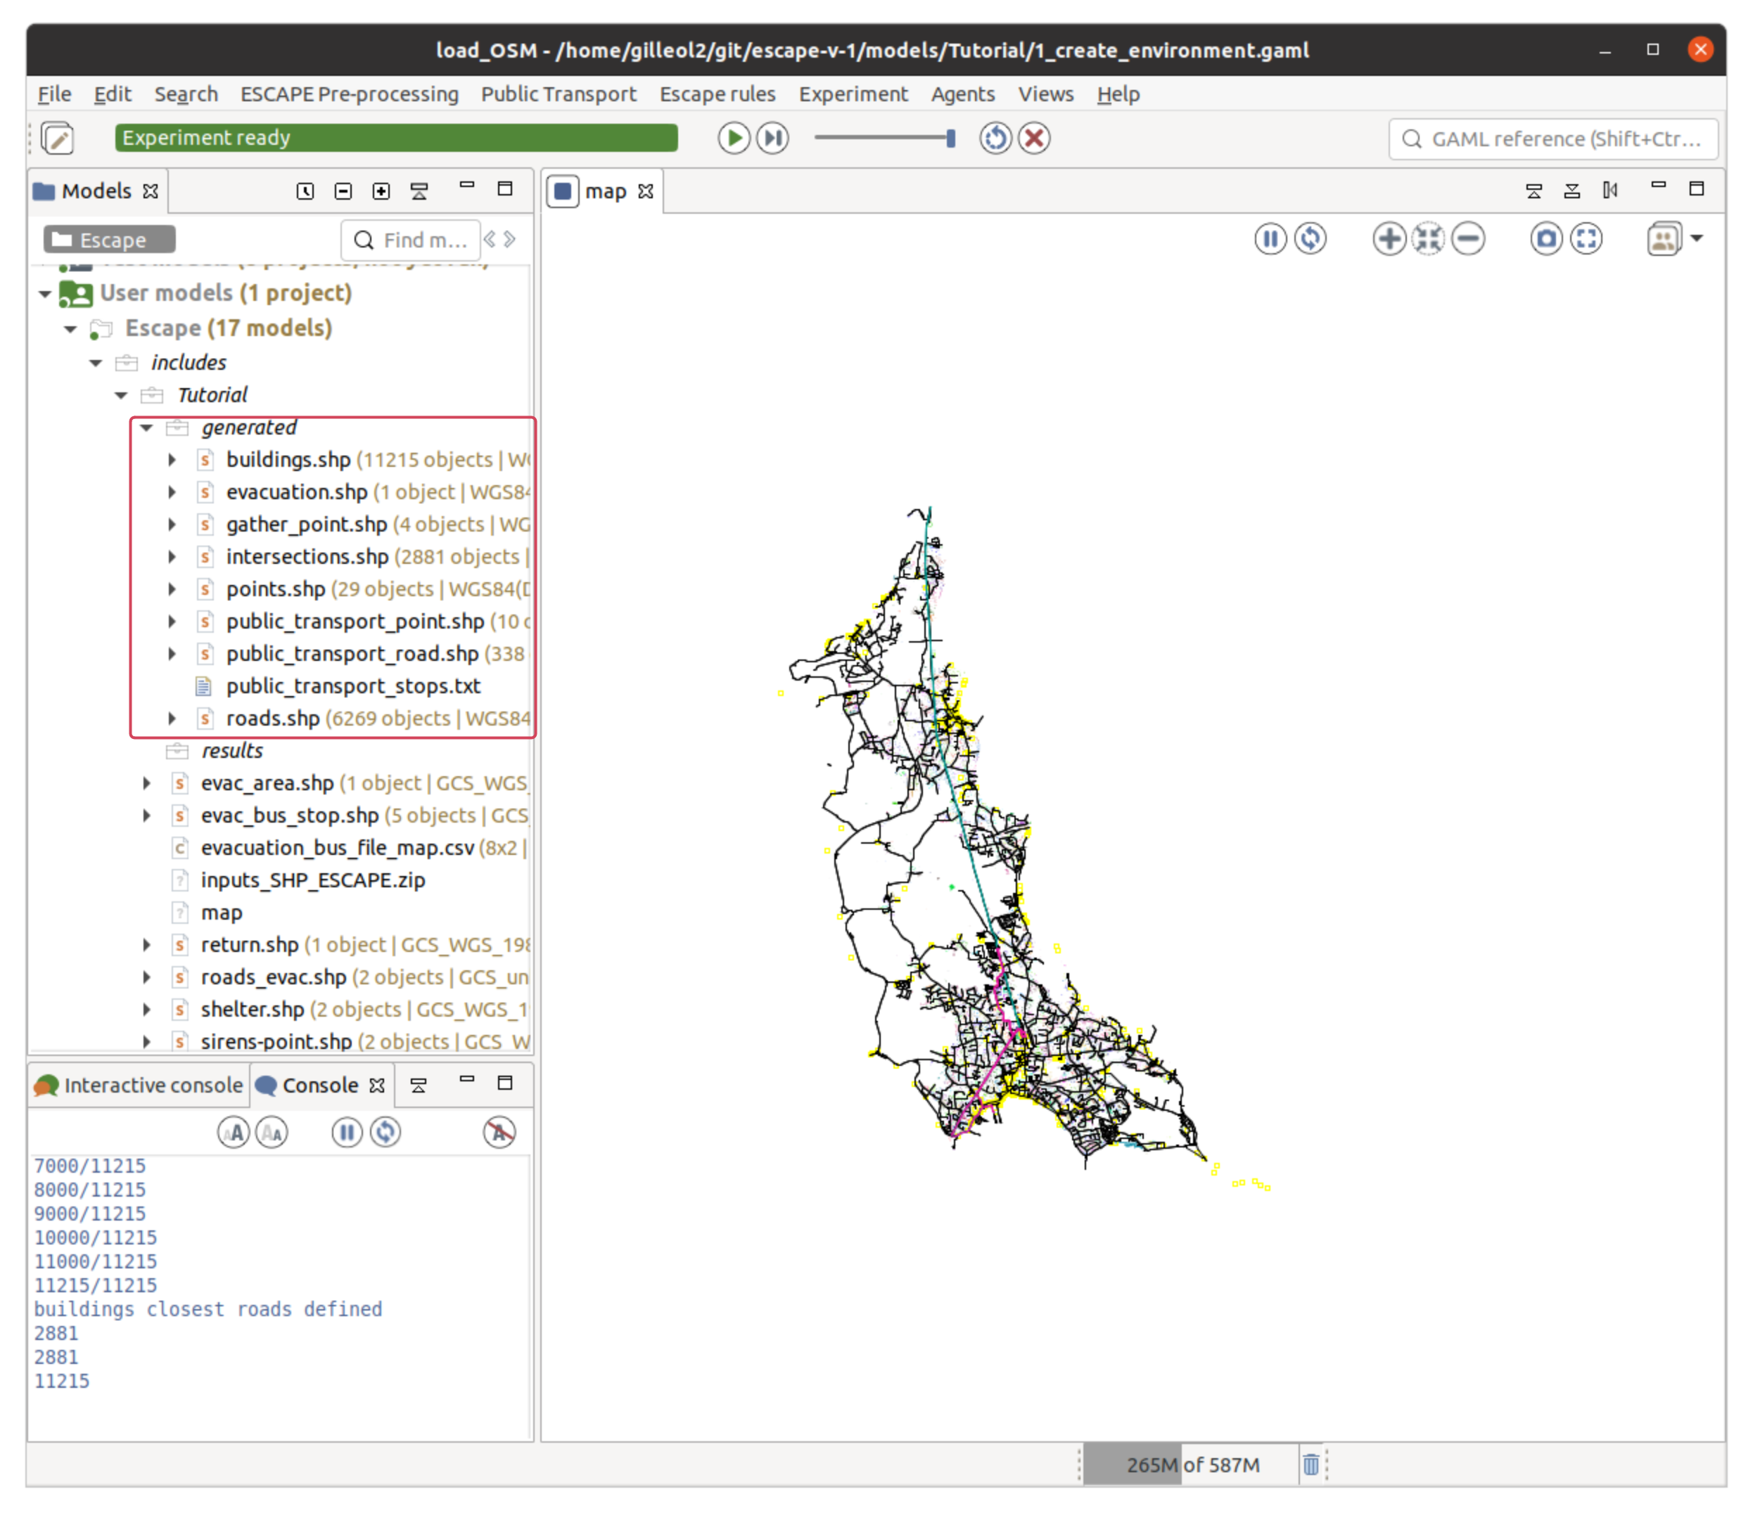The width and height of the screenshot is (1753, 1513).
Task: Pause the map display rendering
Action: tap(1270, 238)
